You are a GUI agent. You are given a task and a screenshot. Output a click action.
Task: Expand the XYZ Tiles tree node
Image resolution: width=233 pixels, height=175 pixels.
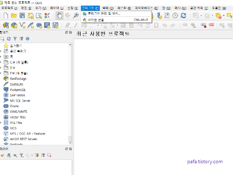1,123
